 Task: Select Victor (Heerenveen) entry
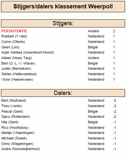coord(17,79)
